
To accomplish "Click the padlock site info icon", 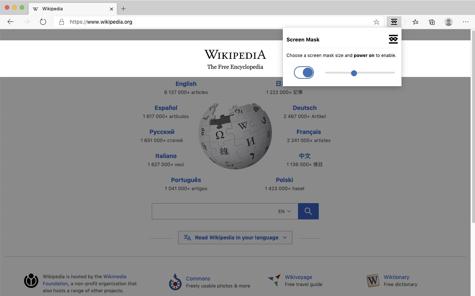I will click(x=62, y=22).
